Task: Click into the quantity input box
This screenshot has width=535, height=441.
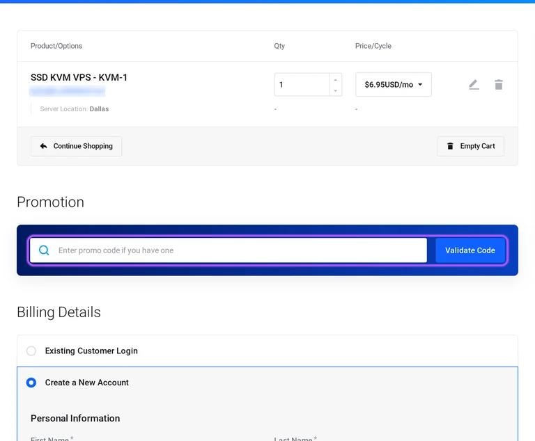Action: (x=302, y=85)
